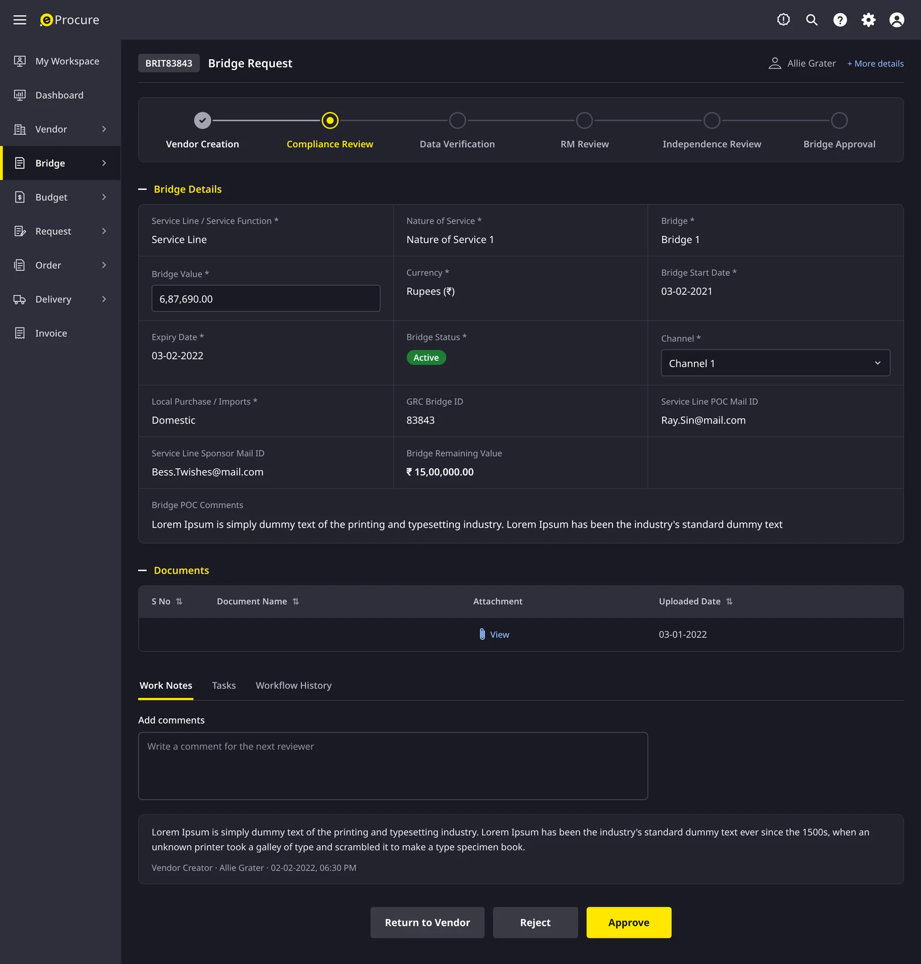Screen dimensions: 921x964
Task: Open the user profile avatar icon
Action: (x=896, y=20)
